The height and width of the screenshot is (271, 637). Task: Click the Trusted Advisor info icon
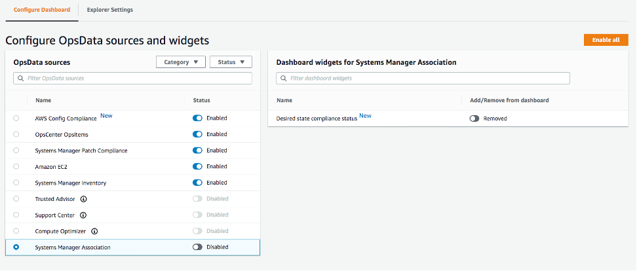tap(84, 199)
